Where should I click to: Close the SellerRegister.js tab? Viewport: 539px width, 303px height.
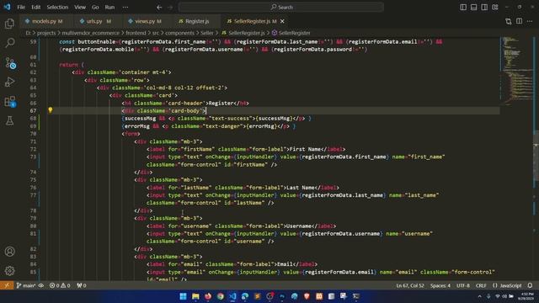click(282, 21)
